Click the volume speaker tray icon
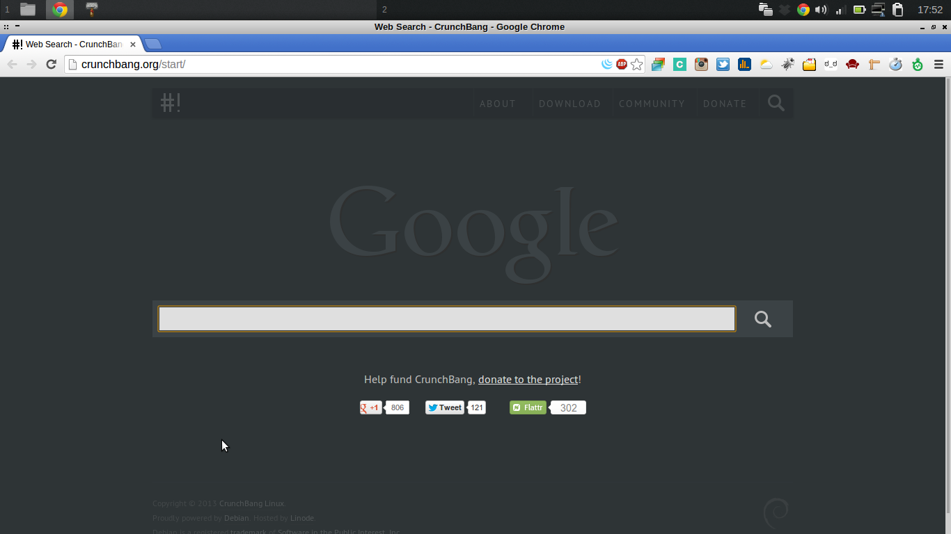 point(821,10)
